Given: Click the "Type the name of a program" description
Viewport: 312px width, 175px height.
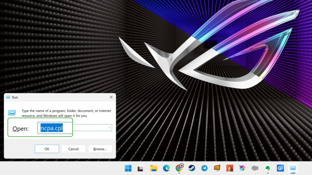Looking at the screenshot, I should [66, 113].
